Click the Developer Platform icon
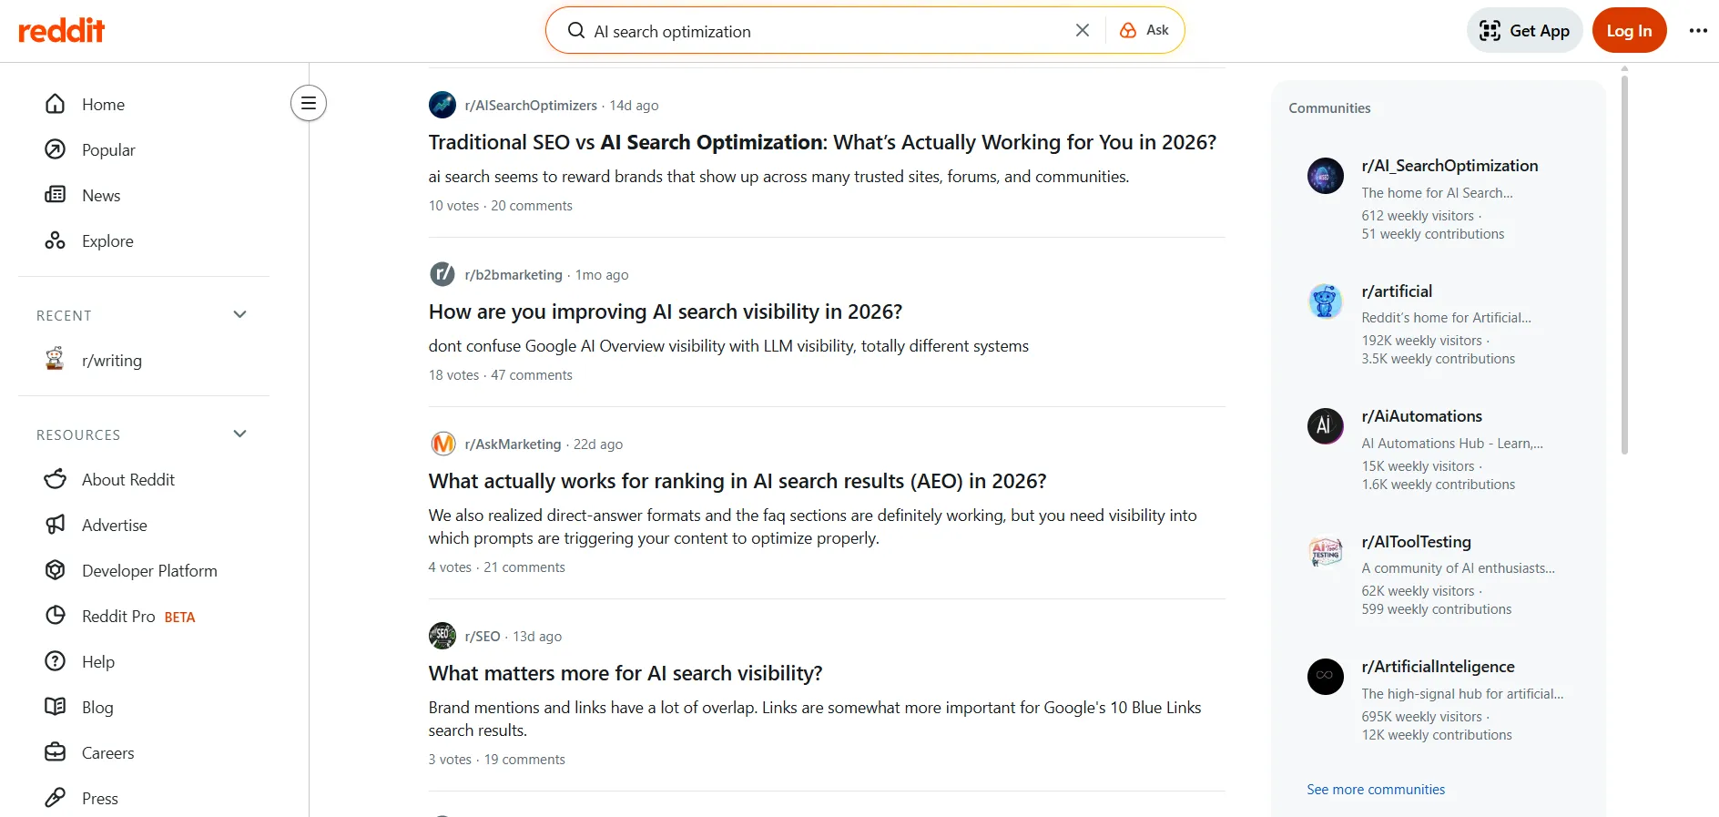The height and width of the screenshot is (817, 1719). 56,570
